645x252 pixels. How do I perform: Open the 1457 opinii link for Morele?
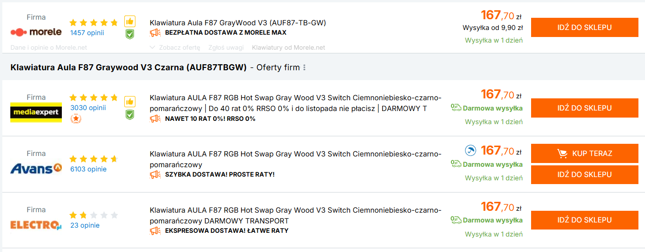point(87,33)
